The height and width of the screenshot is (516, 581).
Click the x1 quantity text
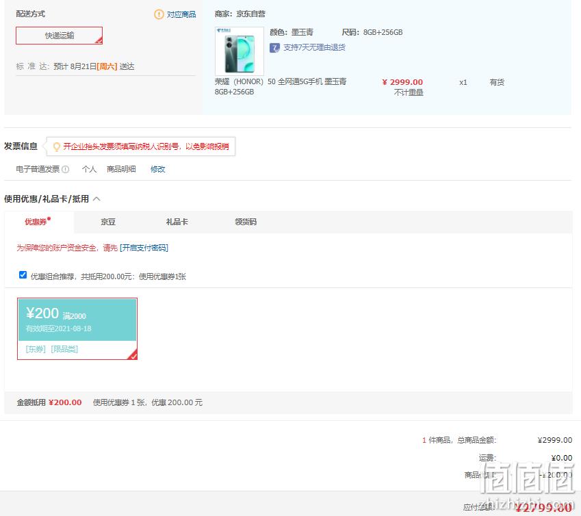point(463,82)
